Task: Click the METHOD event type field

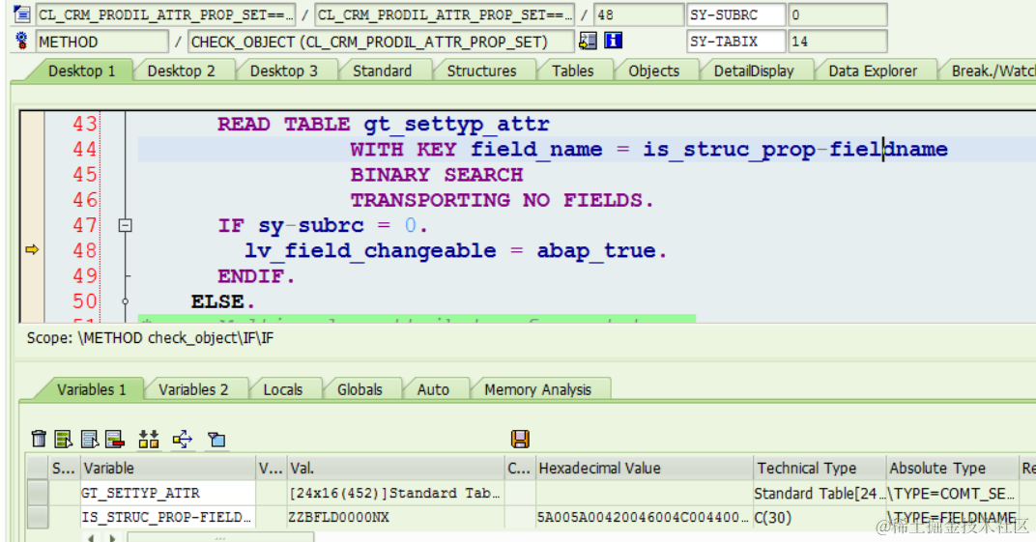Action: 101,42
